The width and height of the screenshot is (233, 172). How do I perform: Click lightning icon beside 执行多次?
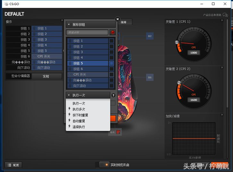pos(70,109)
